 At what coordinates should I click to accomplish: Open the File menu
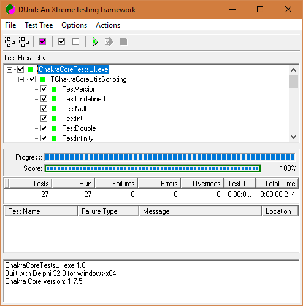pyautogui.click(x=10, y=25)
